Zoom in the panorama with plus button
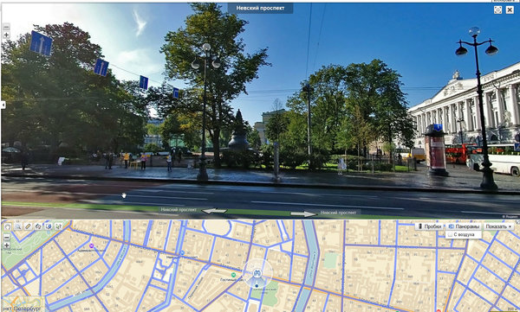This screenshot has width=520, height=312. click(6, 35)
